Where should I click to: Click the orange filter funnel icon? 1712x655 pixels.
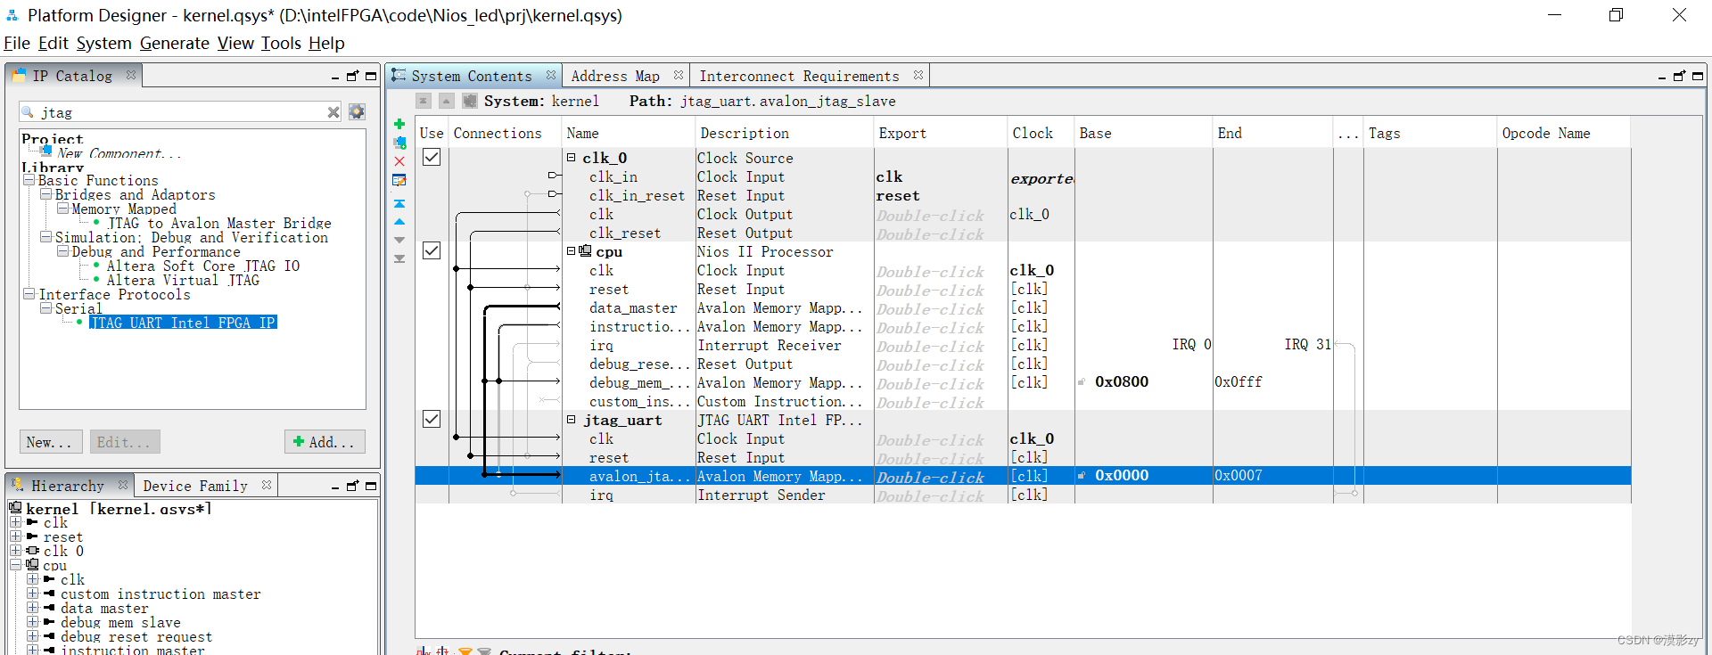coord(465,651)
